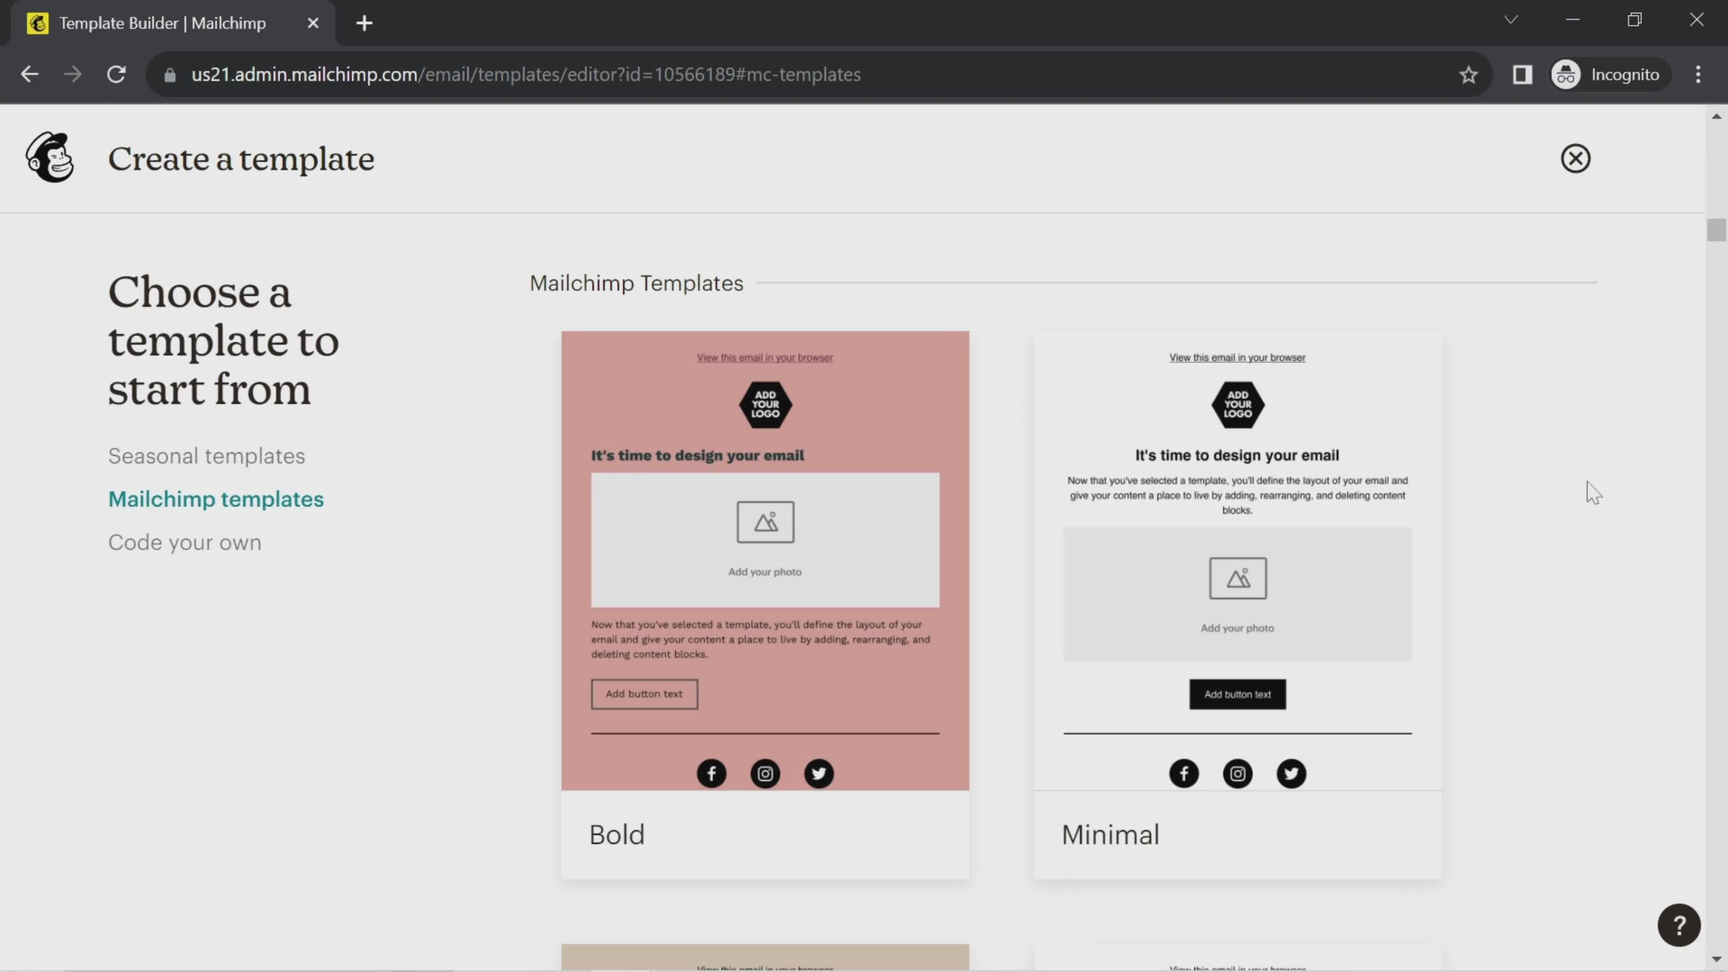The width and height of the screenshot is (1728, 972).
Task: Click the Minimal template's Twitter icon
Action: click(1291, 774)
